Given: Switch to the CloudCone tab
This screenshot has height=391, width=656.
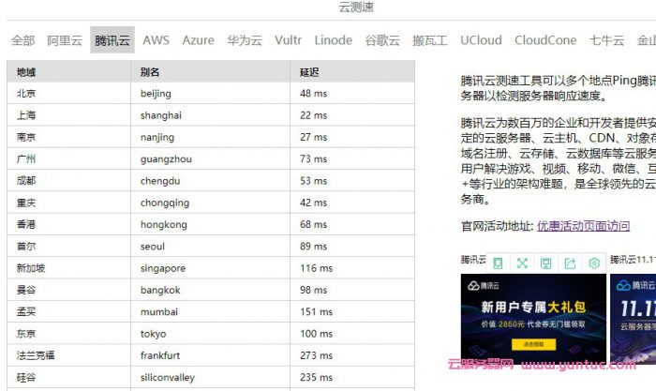Looking at the screenshot, I should (545, 40).
